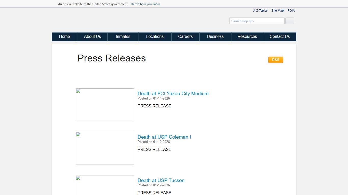The width and height of the screenshot is (348, 195).
Task: Click the thumbnail beside the Yazoo City article
Action: (105, 105)
